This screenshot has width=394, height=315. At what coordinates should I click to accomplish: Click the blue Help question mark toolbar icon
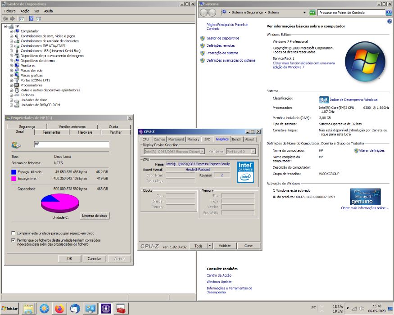31,18
